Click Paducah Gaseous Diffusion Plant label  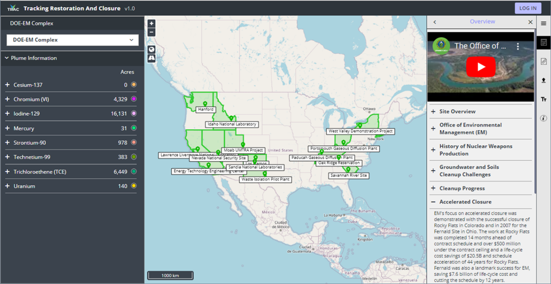[322, 158]
